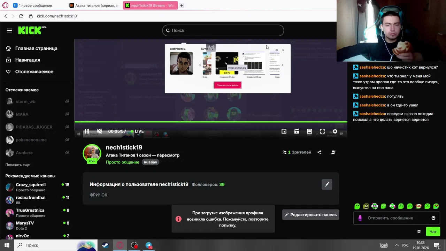Click the user icon right of share

[x=333, y=152]
